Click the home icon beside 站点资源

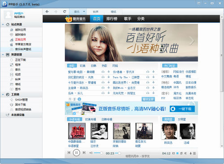pos(8,24)
